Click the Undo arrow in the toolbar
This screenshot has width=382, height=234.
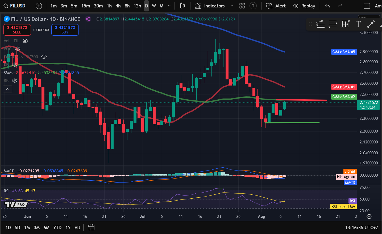pos(327,6)
